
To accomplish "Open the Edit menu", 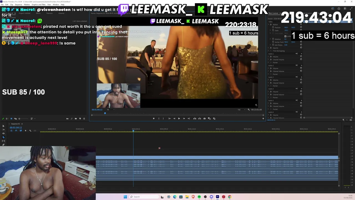I will click(7, 5).
